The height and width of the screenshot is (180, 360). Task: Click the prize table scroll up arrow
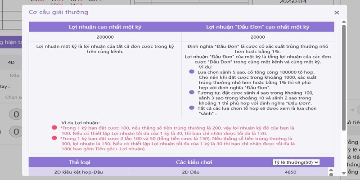coord(331,170)
